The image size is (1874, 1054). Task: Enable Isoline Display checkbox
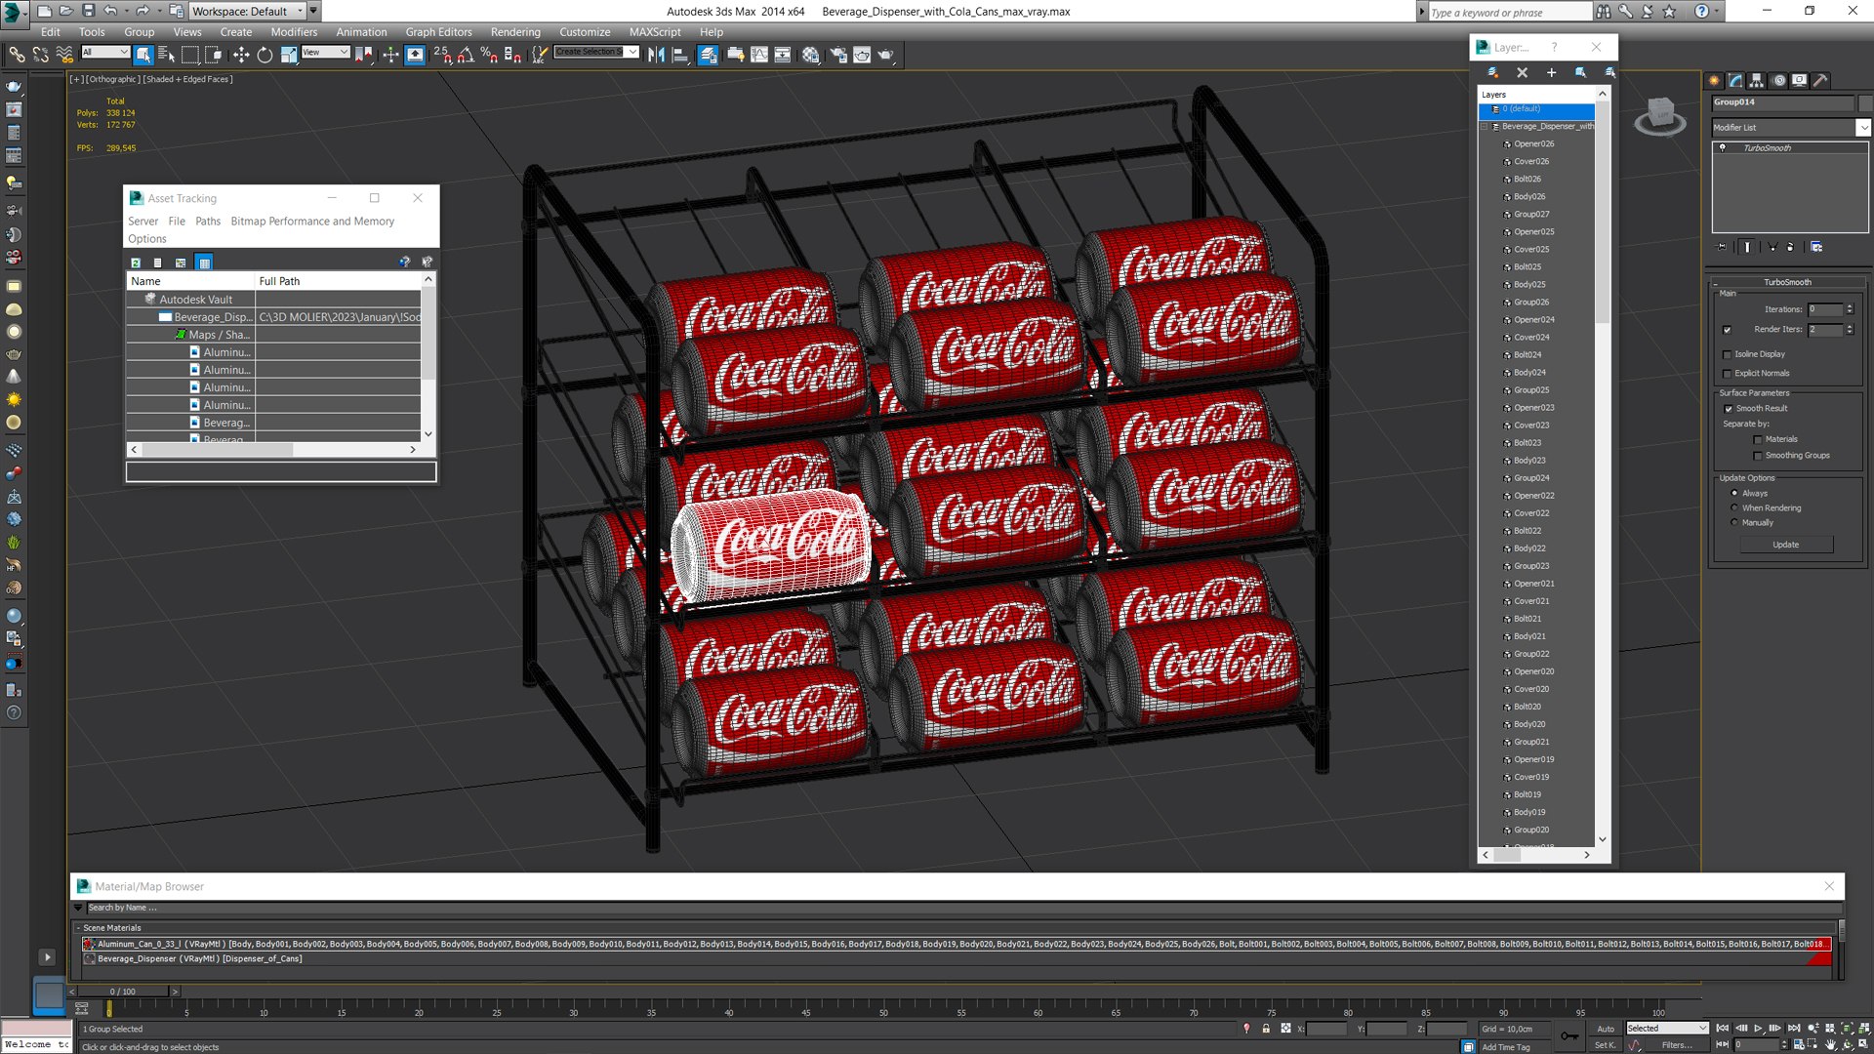click(x=1728, y=354)
